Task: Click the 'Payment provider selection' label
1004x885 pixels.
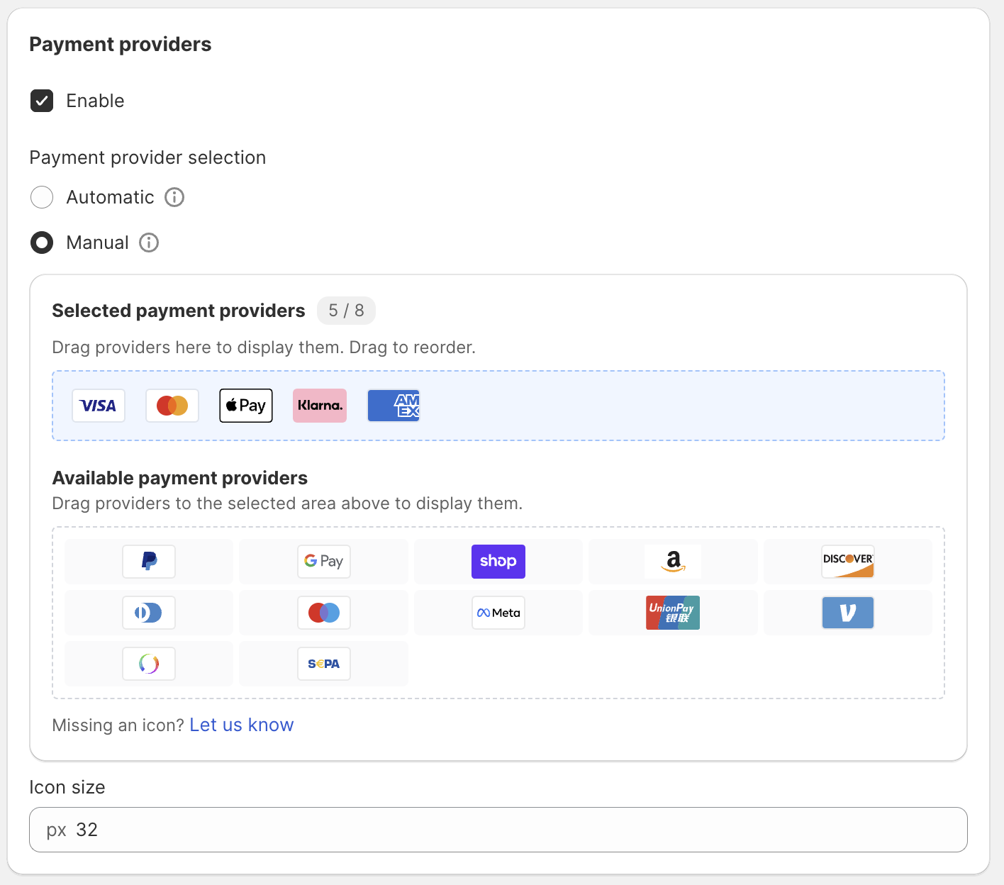Action: [147, 157]
